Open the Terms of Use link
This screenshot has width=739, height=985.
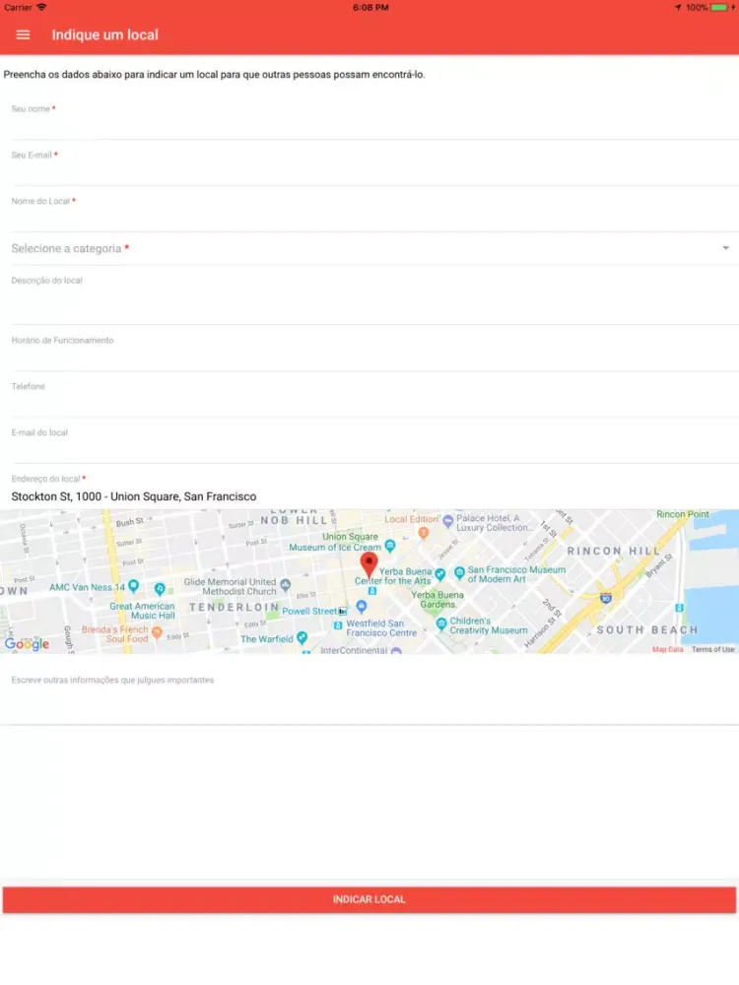click(x=712, y=649)
